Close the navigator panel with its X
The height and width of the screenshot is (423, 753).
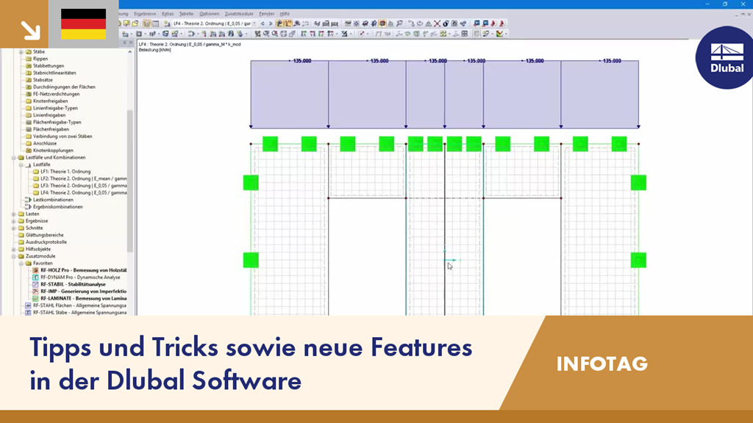(131, 43)
